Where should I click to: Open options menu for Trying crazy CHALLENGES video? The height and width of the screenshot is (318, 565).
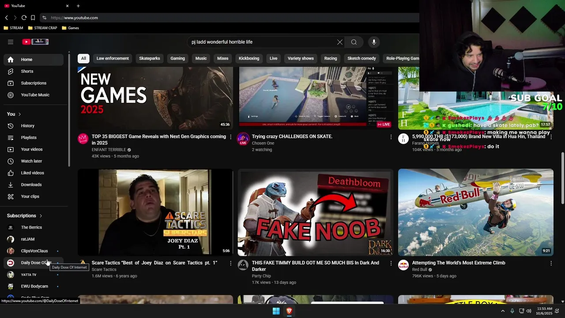click(x=391, y=137)
